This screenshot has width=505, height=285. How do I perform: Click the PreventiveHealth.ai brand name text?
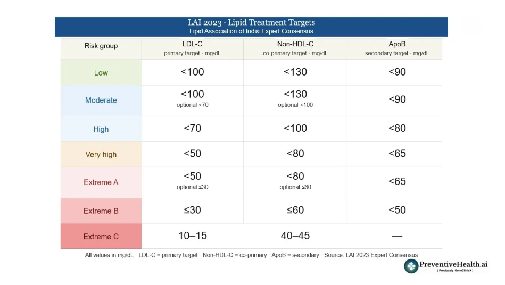tap(454, 264)
